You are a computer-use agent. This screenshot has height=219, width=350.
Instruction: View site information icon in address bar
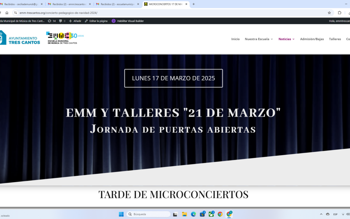click(x=15, y=13)
